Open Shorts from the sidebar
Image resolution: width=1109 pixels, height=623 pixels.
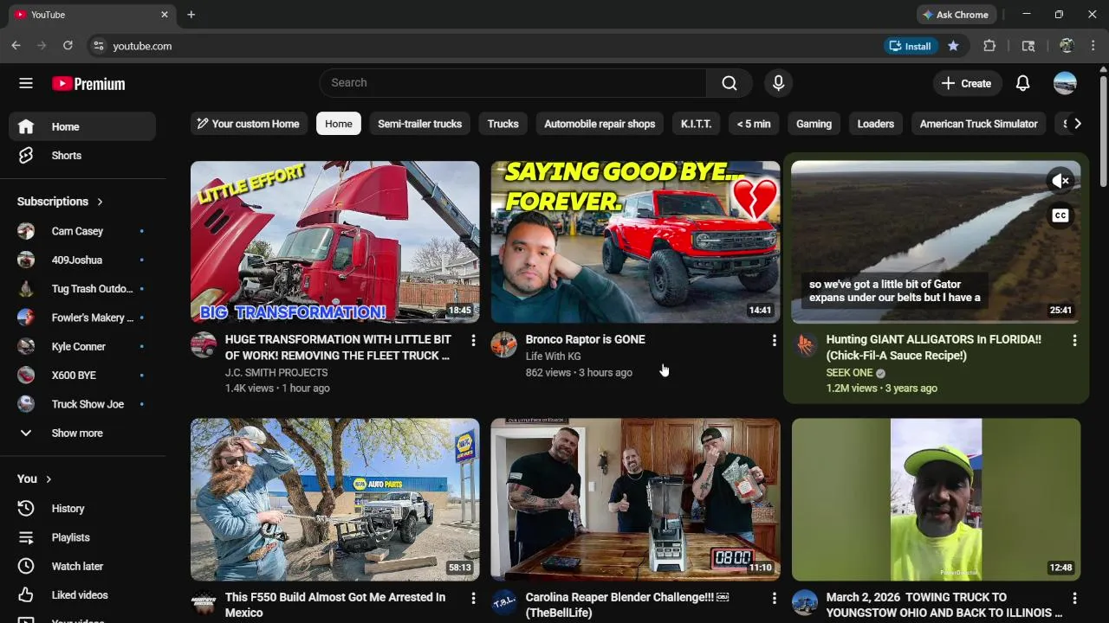[82, 156]
